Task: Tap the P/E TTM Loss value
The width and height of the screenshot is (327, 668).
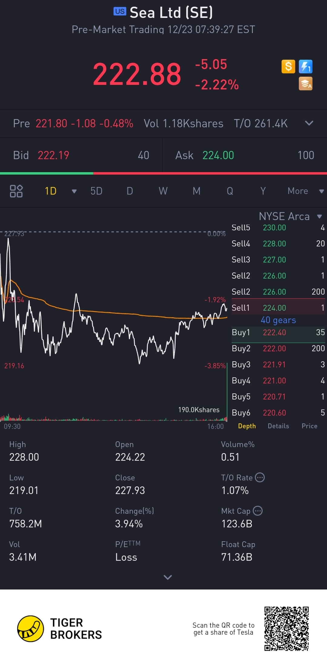Action: (x=126, y=557)
